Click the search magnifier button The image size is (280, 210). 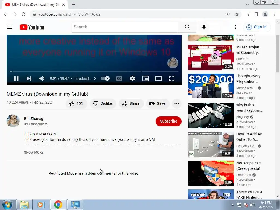pyautogui.click(x=188, y=27)
